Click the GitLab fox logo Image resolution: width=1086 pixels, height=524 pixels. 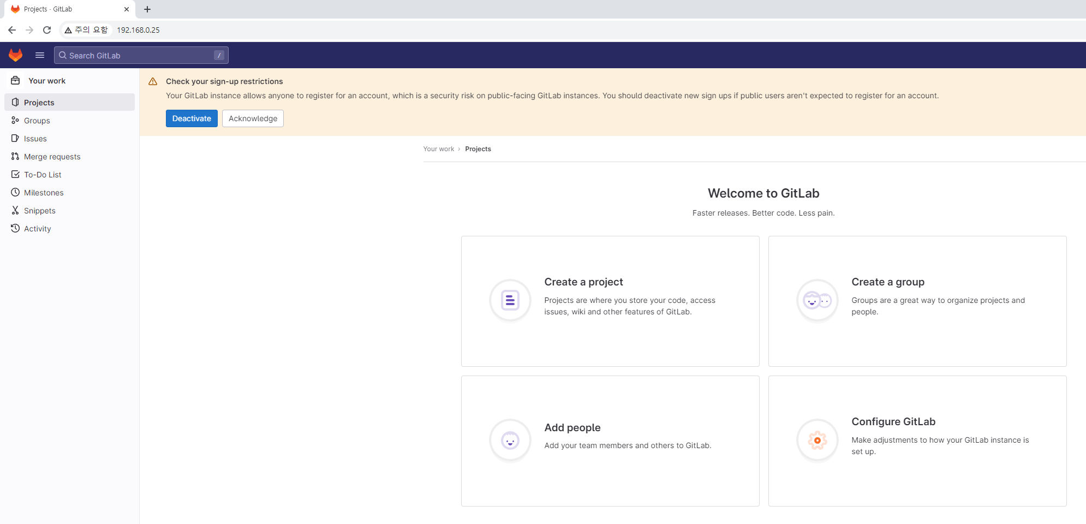point(15,55)
